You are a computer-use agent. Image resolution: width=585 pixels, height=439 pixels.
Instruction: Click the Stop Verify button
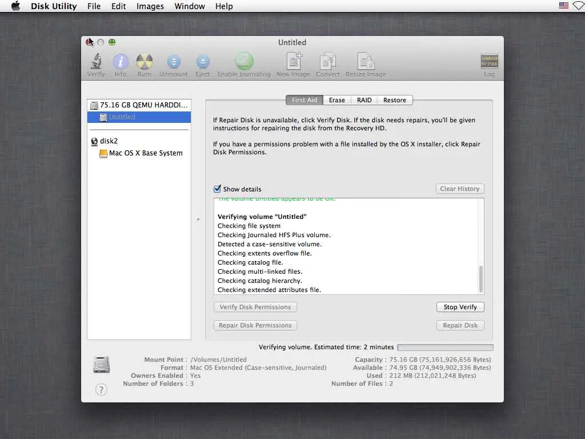point(460,307)
